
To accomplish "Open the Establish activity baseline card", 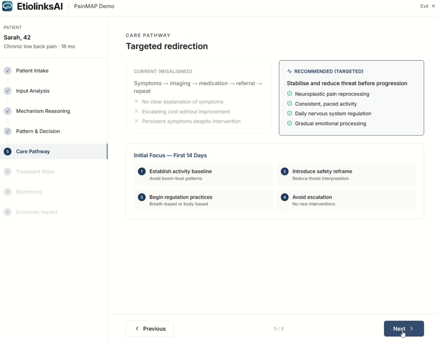I will (203, 175).
